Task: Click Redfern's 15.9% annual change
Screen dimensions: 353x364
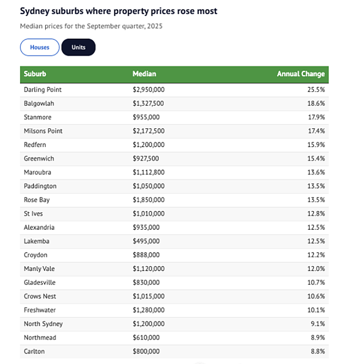Action: pos(316,145)
